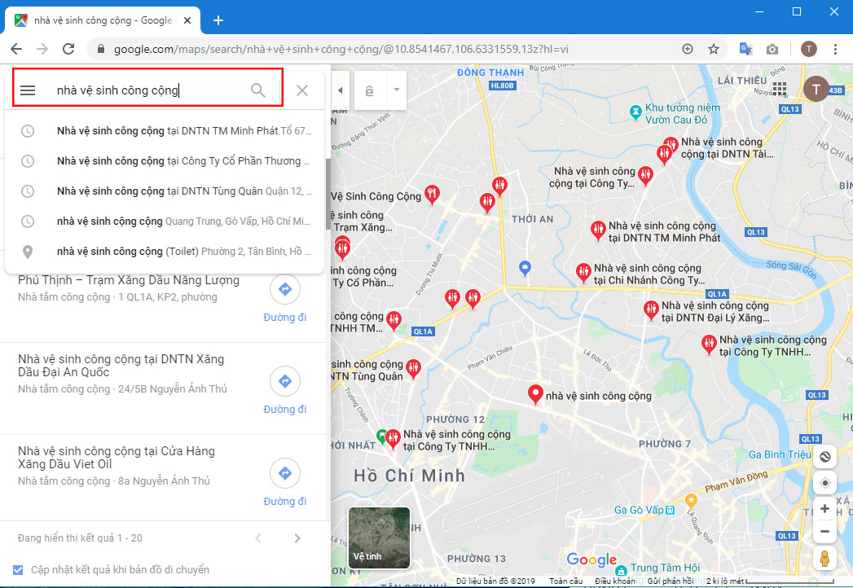
Task: Click 'Gửi phản hồi' link at map bottom
Action: 671,581
